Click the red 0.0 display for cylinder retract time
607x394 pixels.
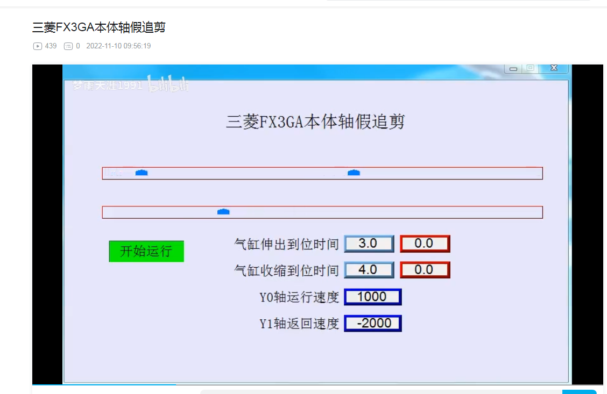point(425,270)
